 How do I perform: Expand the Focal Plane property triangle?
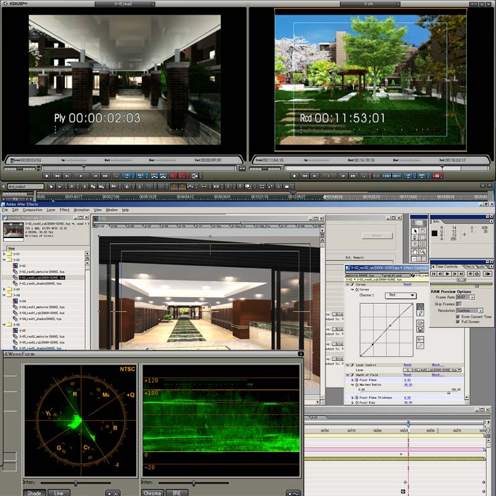pyautogui.click(x=353, y=380)
